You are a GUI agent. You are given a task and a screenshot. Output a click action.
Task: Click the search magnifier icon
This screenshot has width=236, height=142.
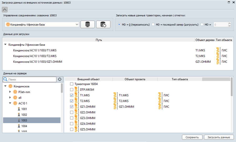5,79
